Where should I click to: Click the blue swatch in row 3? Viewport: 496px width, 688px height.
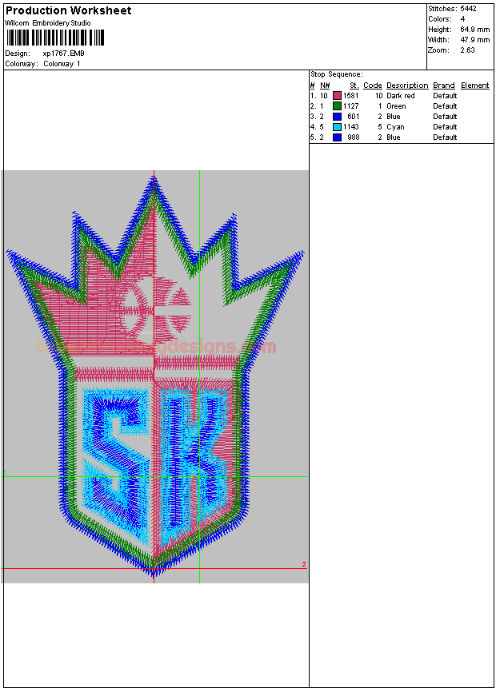click(337, 117)
